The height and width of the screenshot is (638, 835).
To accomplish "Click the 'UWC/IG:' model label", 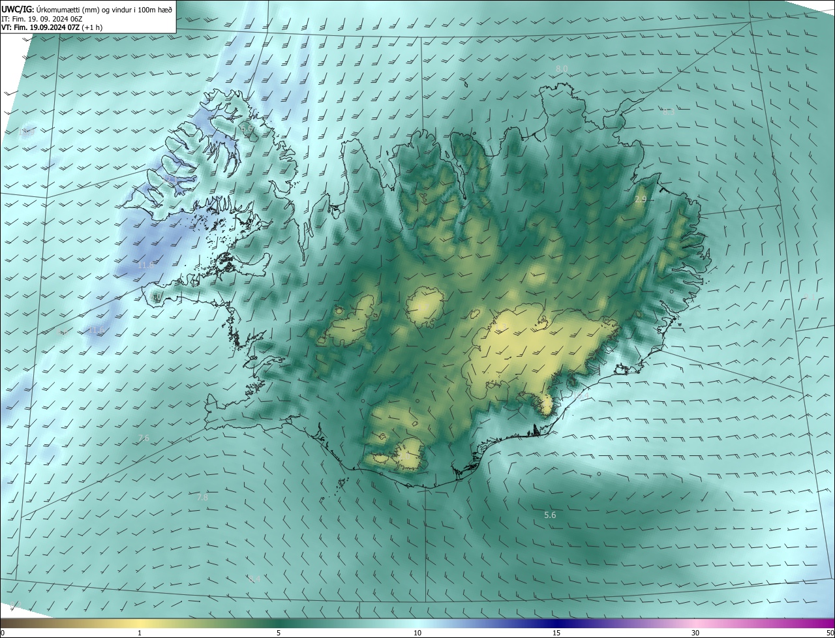I will tap(18, 9).
